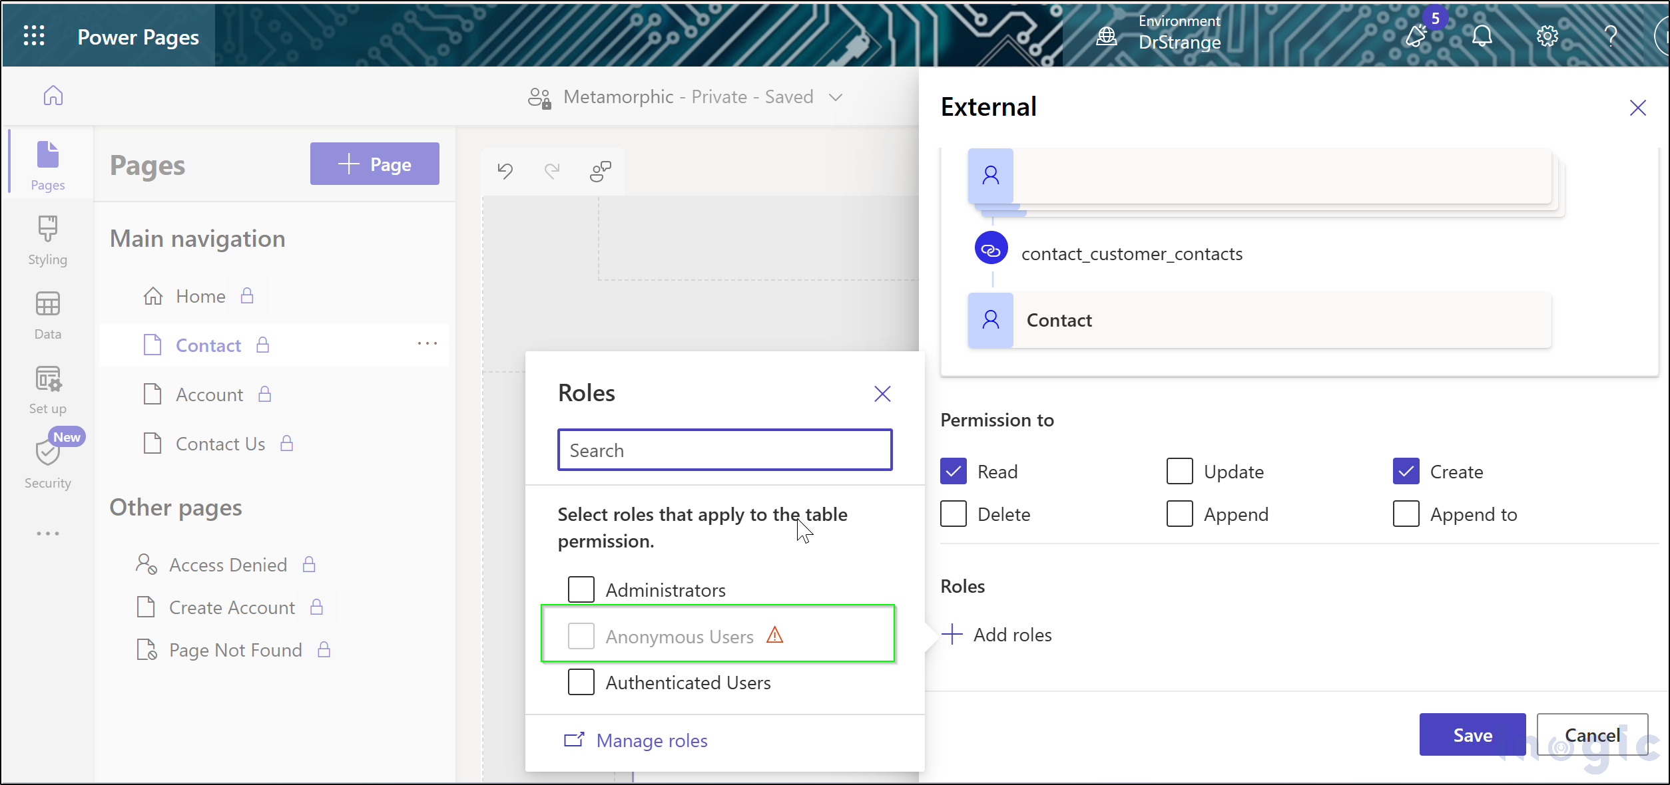
Task: Click the Search input field in Roles dialog
Action: tap(725, 450)
